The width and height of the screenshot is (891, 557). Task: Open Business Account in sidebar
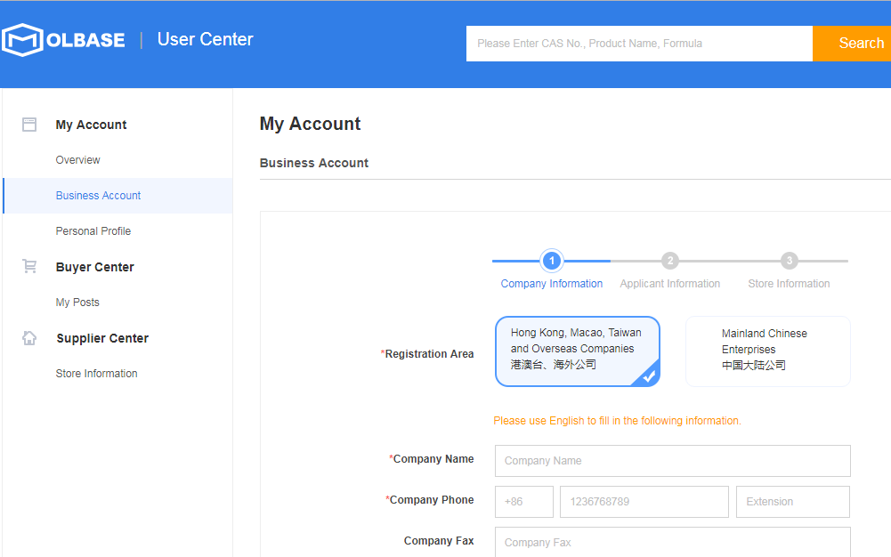pos(117,196)
